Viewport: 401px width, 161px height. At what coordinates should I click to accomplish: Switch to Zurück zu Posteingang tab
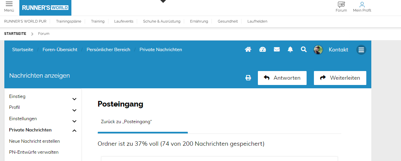[x=126, y=122]
